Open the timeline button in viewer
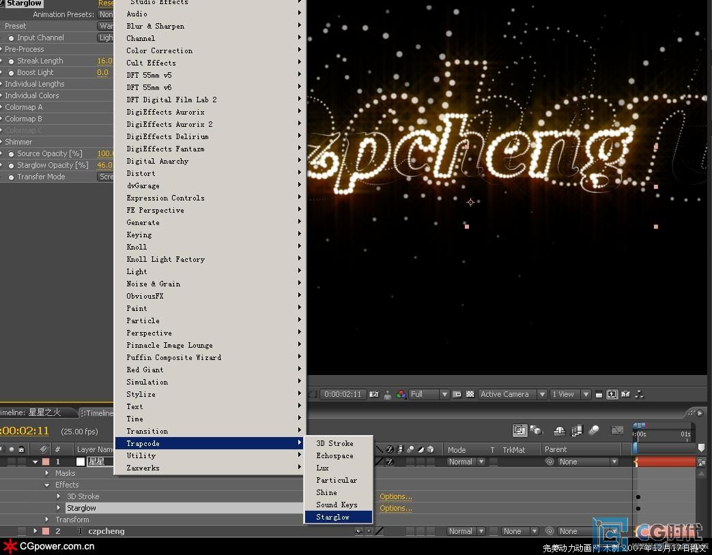The width and height of the screenshot is (712, 555). pyautogui.click(x=626, y=395)
